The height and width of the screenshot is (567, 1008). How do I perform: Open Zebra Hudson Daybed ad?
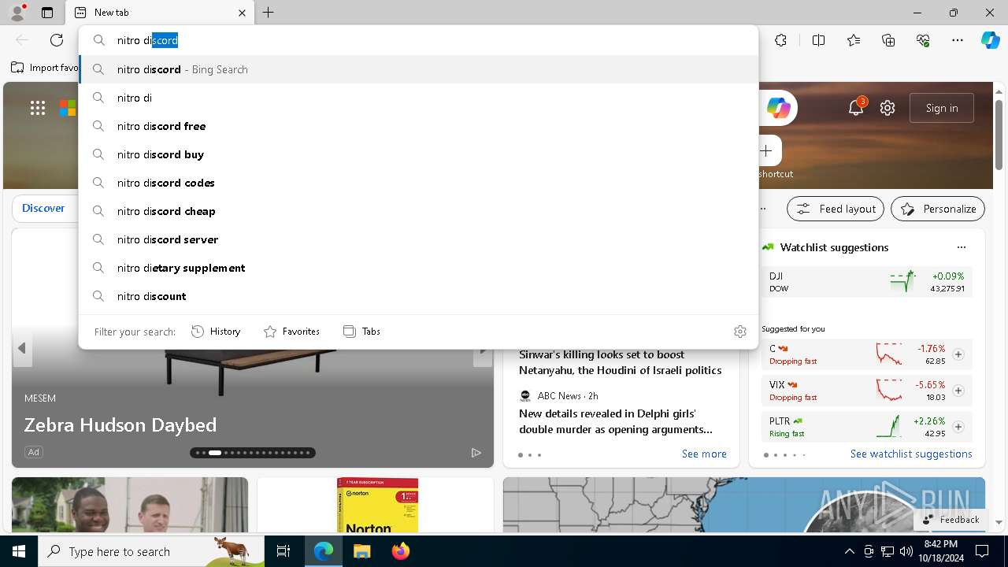tap(120, 425)
